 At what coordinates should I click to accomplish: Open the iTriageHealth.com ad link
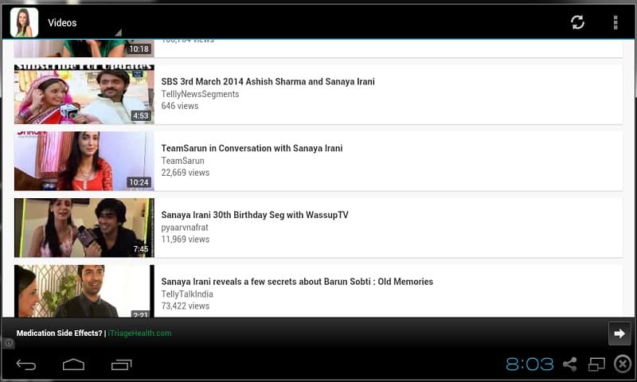click(x=140, y=333)
